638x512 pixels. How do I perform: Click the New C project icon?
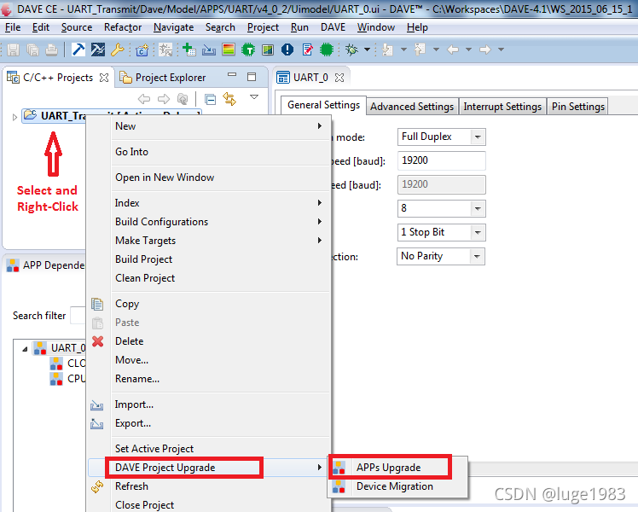(142, 49)
